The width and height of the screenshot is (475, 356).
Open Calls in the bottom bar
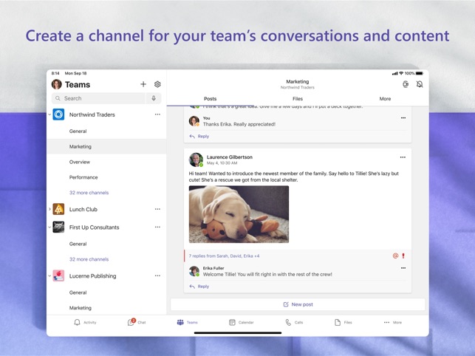[x=294, y=322]
